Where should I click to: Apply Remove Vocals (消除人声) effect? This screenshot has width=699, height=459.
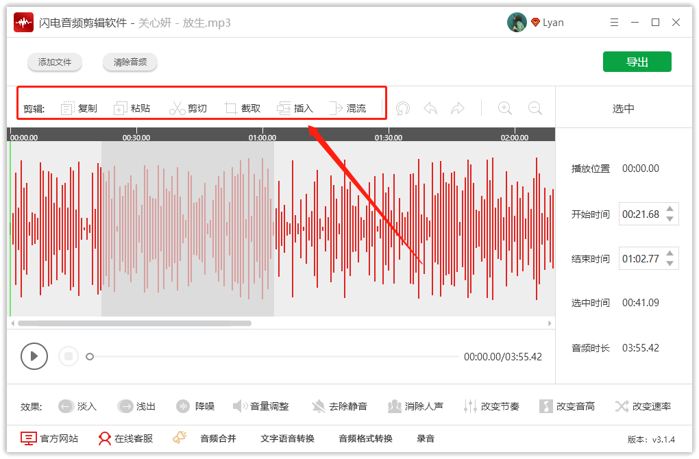[x=415, y=406]
